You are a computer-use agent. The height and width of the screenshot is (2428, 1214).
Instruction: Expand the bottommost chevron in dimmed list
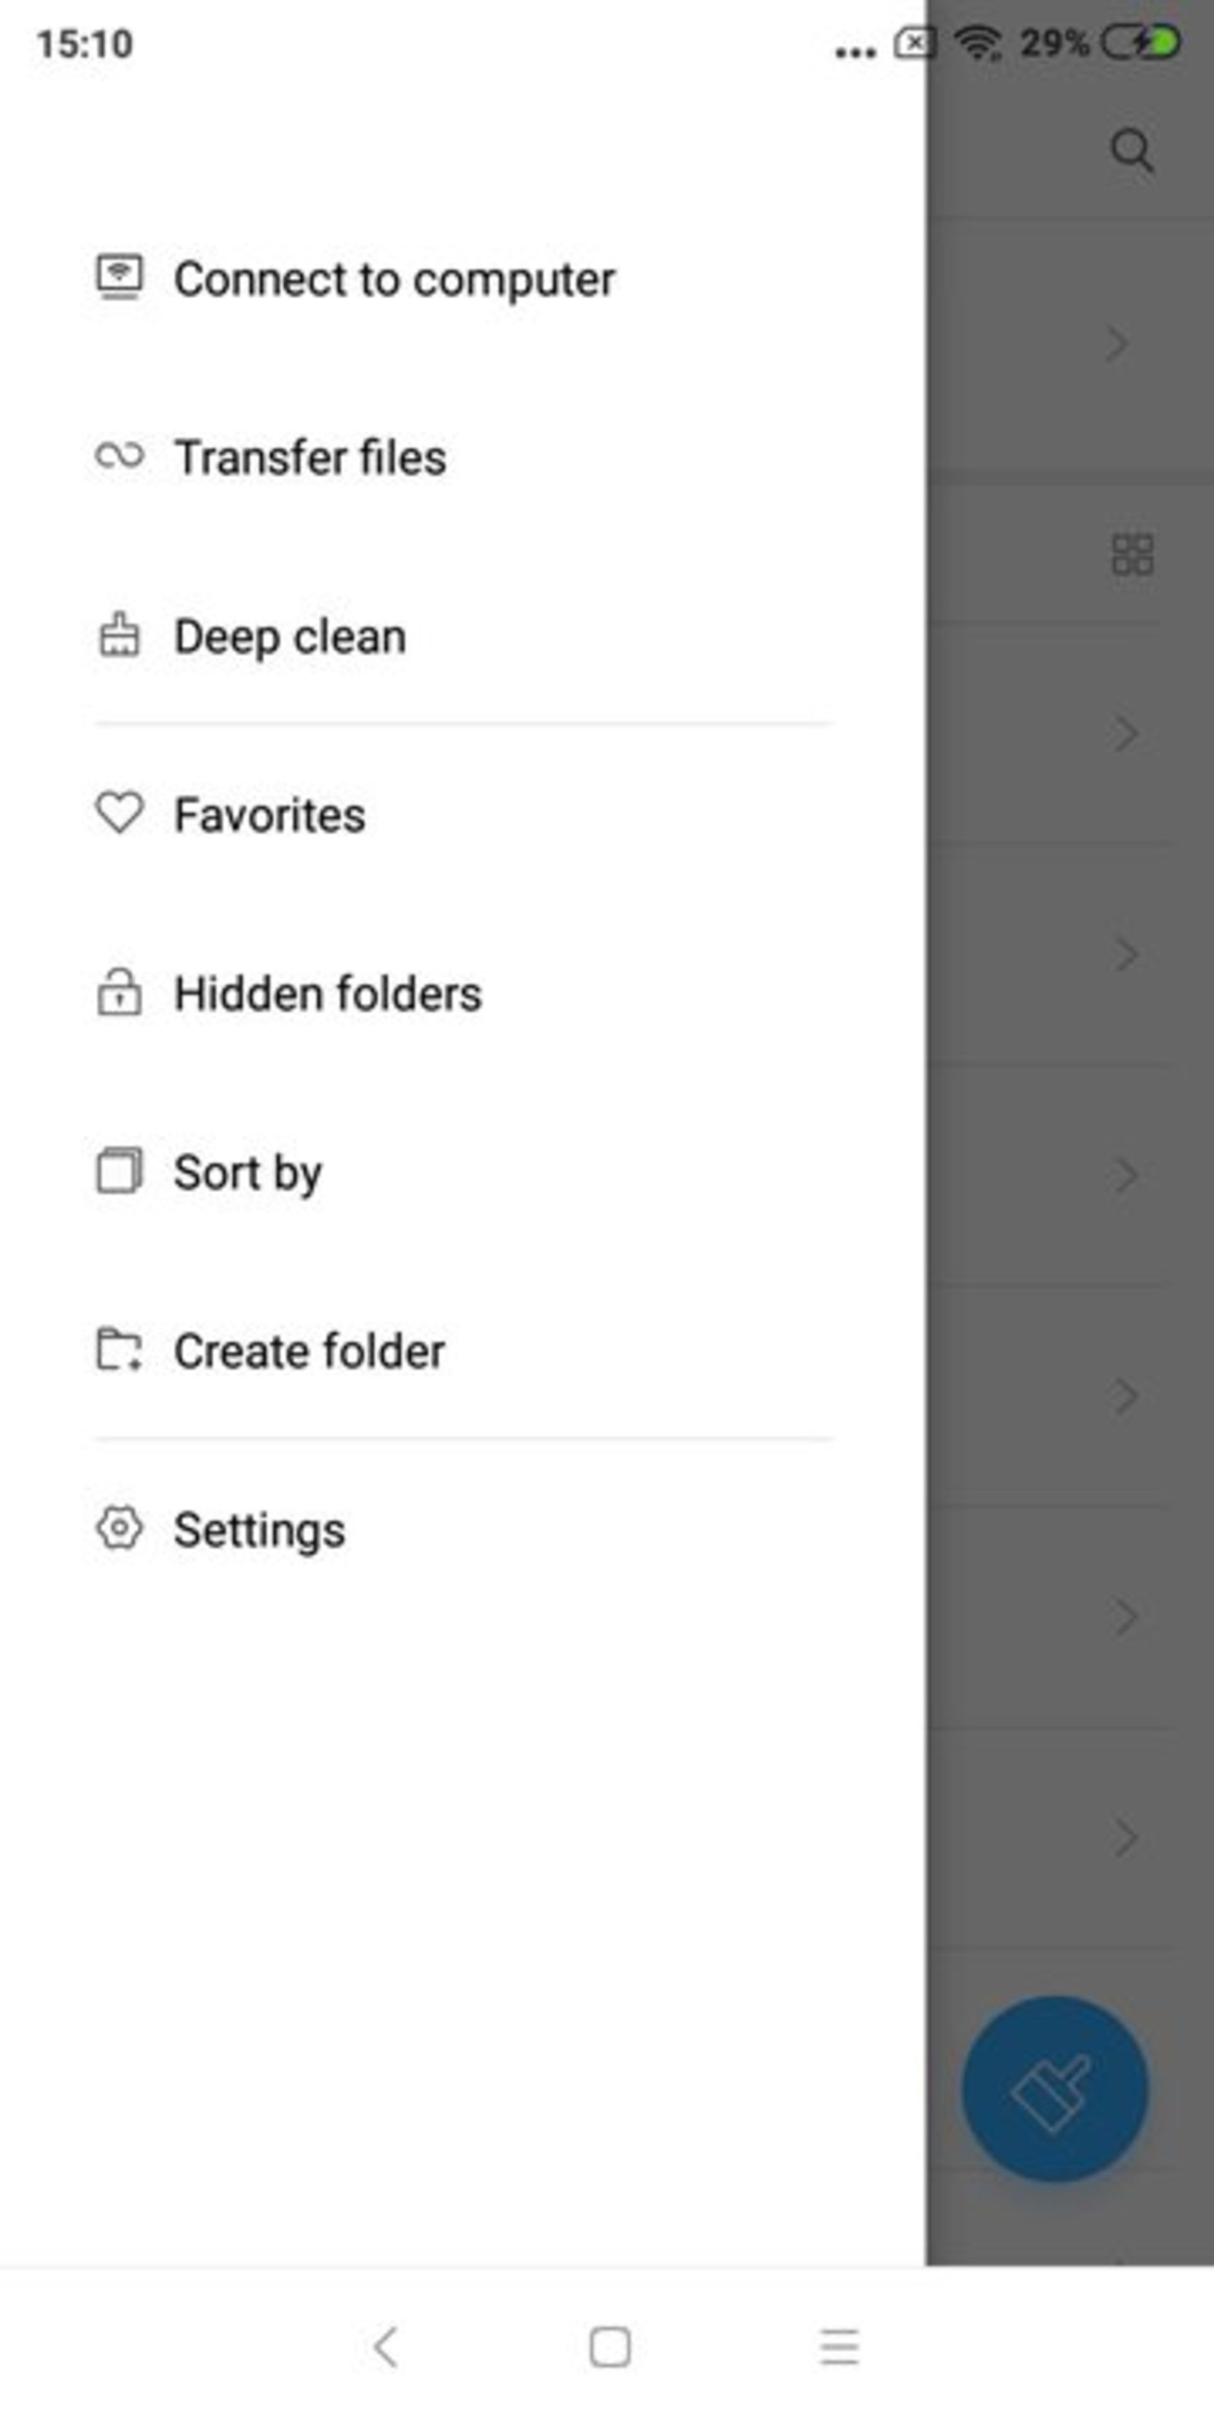click(x=1124, y=1838)
